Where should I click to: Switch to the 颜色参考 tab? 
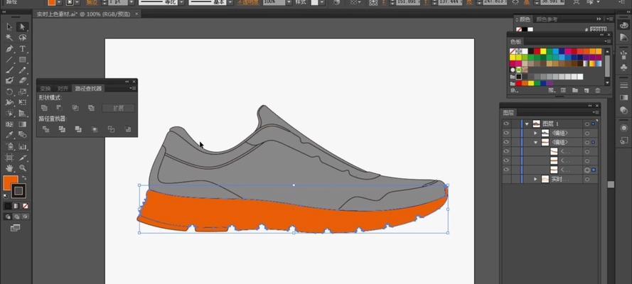[x=546, y=19]
